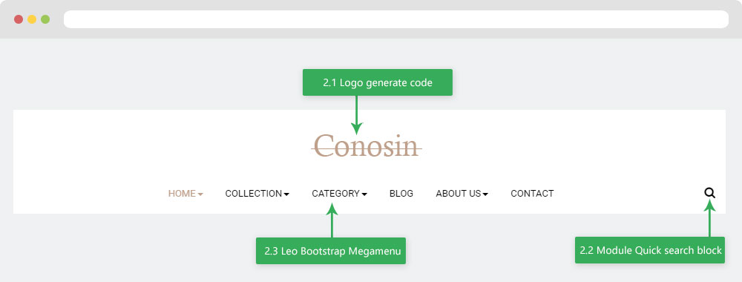
Task: Expand the COLLECTION dropdown arrow
Action: pyautogui.click(x=286, y=194)
